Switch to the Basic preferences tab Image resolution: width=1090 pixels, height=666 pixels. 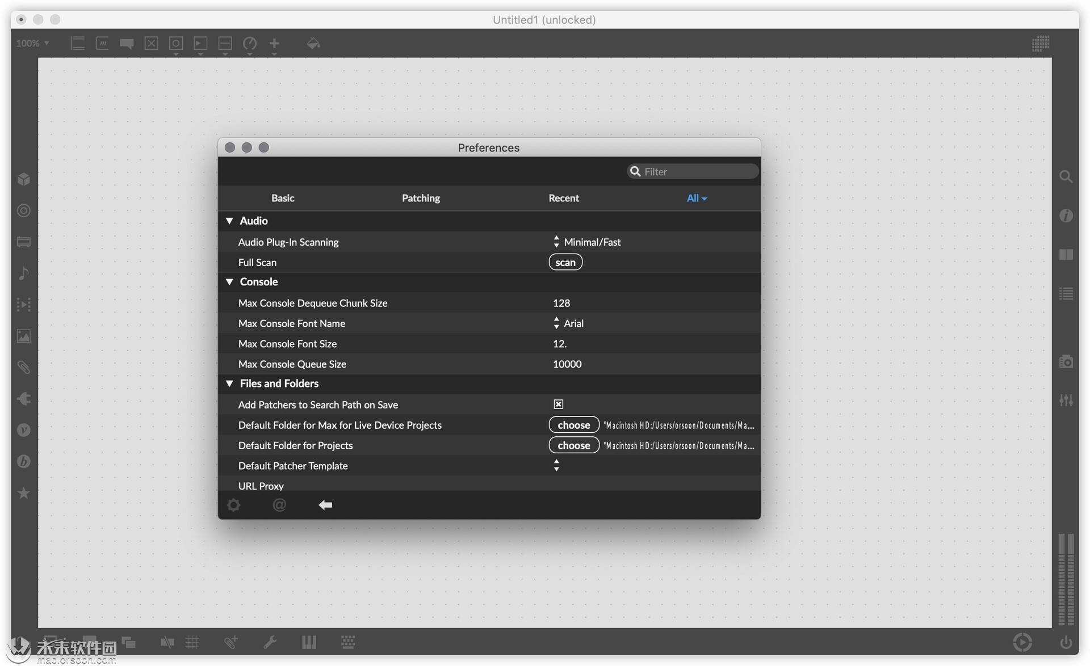283,198
